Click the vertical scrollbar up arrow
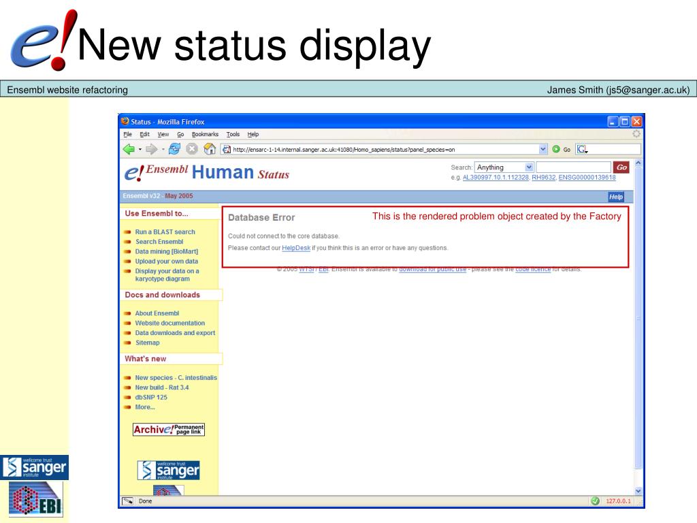This screenshot has width=697, height=523. click(x=638, y=163)
